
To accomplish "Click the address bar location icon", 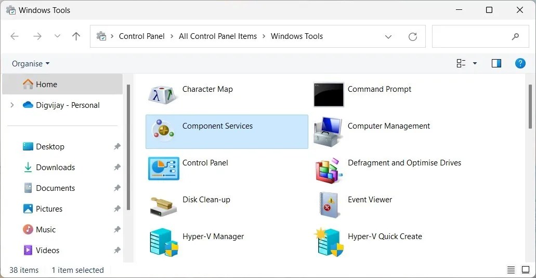I will tap(101, 36).
